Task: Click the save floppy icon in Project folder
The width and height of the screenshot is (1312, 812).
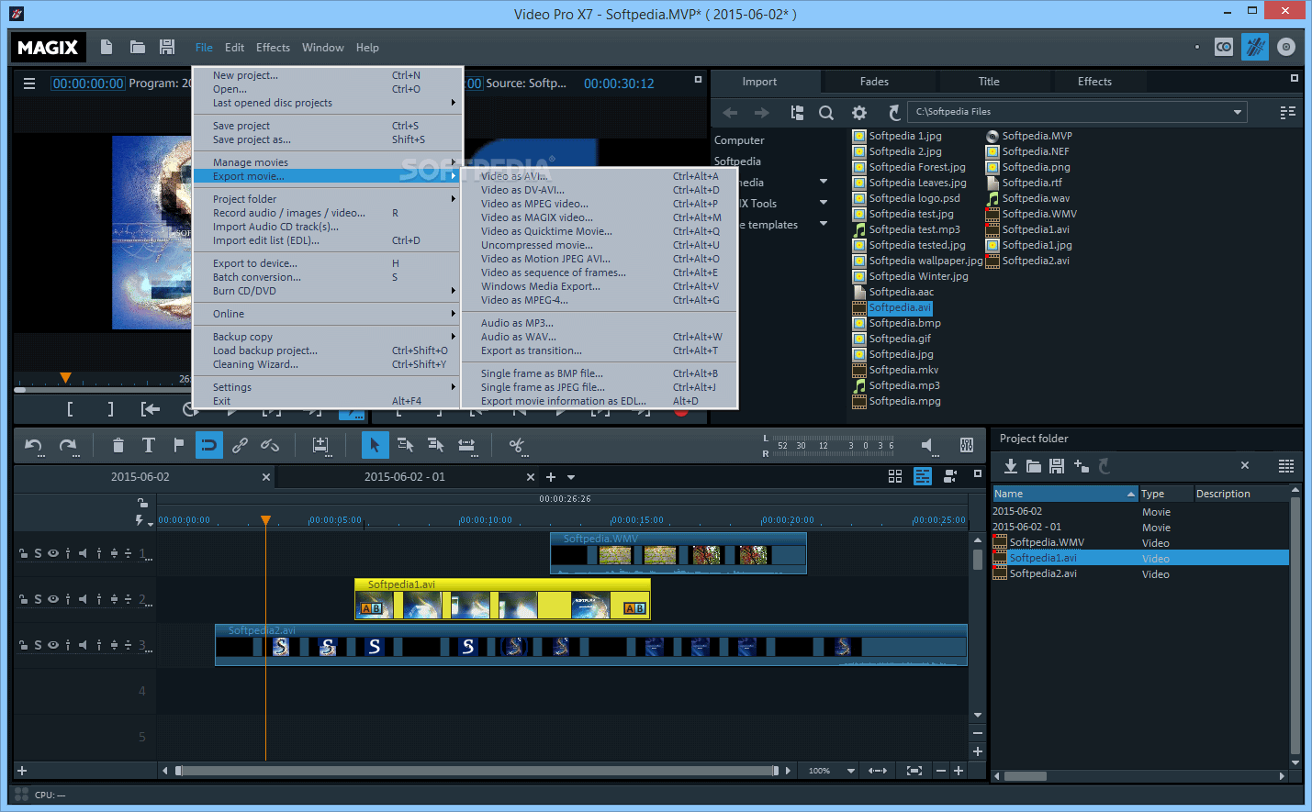Action: (x=1057, y=466)
